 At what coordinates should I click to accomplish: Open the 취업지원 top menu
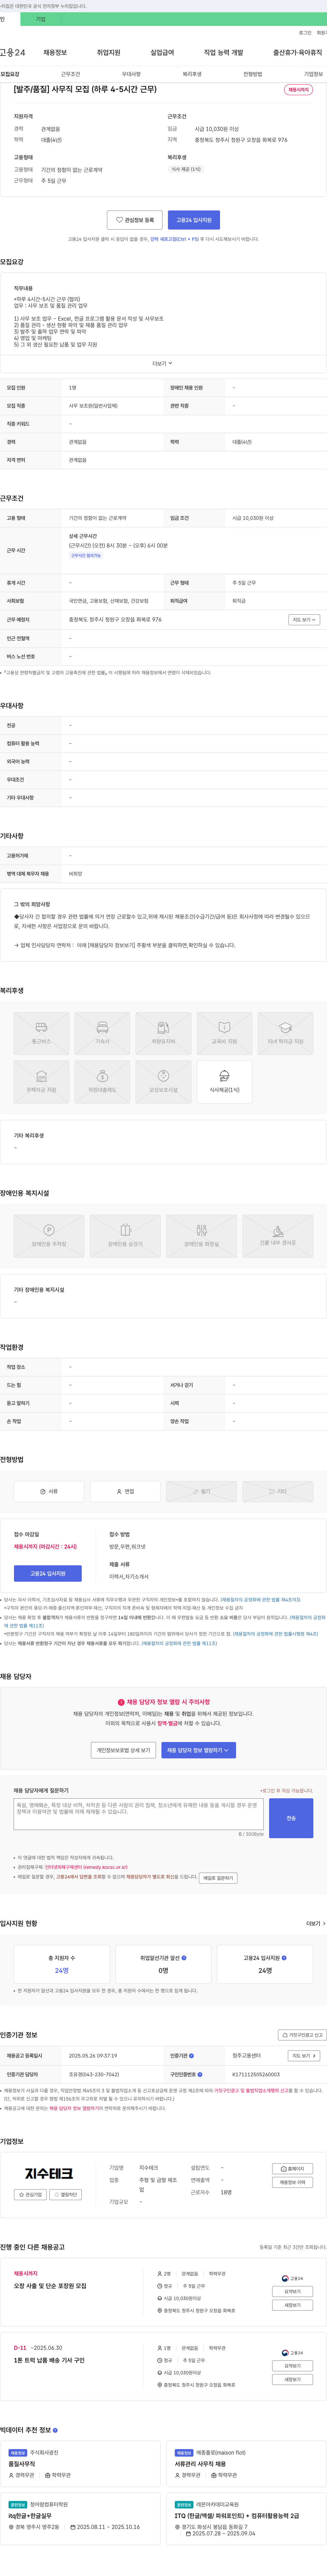coord(108,52)
